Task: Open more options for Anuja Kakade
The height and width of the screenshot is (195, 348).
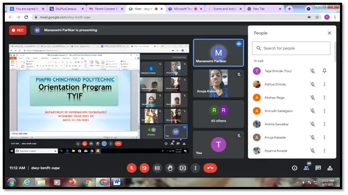Action: pyautogui.click(x=324, y=137)
